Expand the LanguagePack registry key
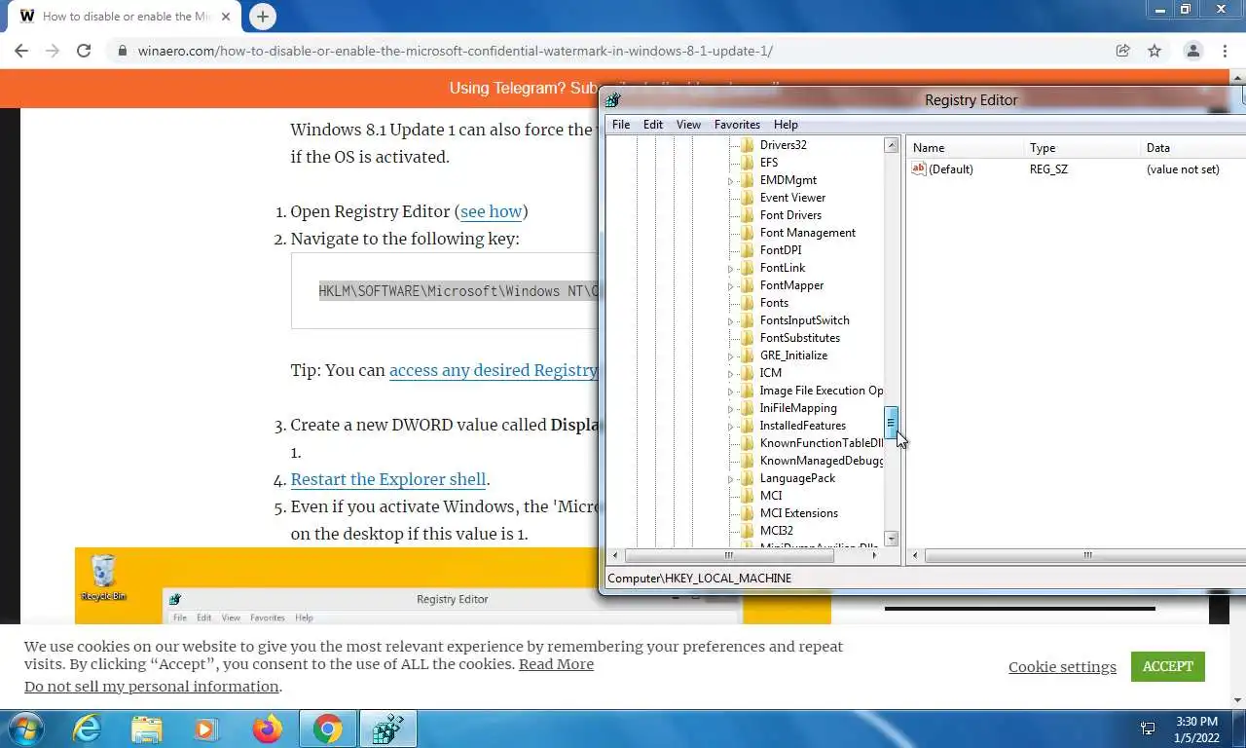 731,479
